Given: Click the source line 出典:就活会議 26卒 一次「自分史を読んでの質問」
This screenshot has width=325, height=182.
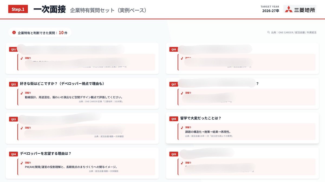Looking at the screenshot, I should [x=209, y=136].
